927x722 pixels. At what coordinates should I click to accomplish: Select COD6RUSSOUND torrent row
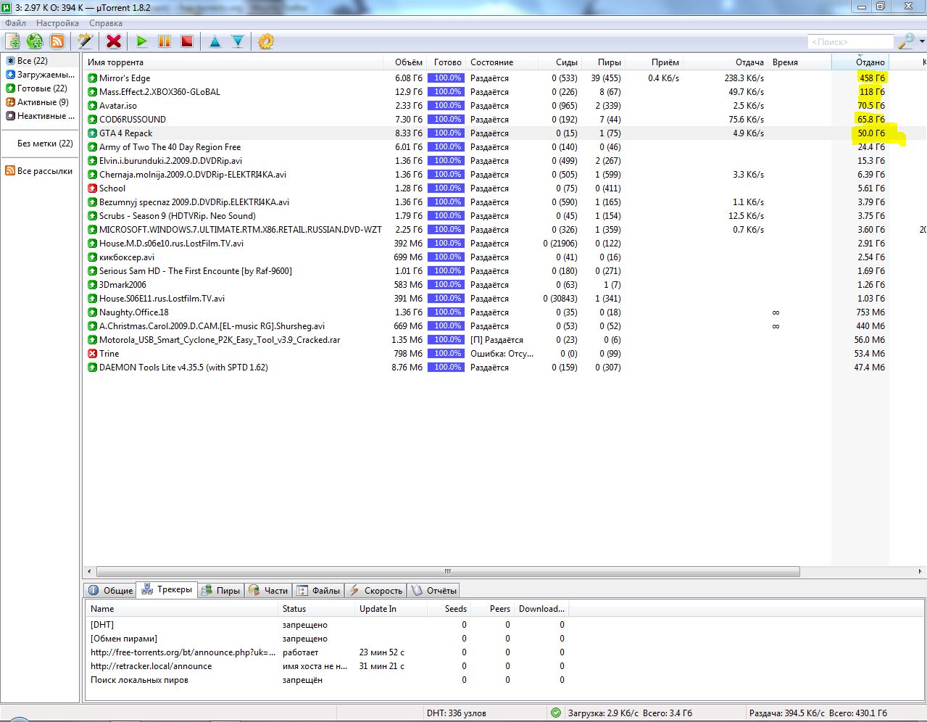tap(505, 120)
